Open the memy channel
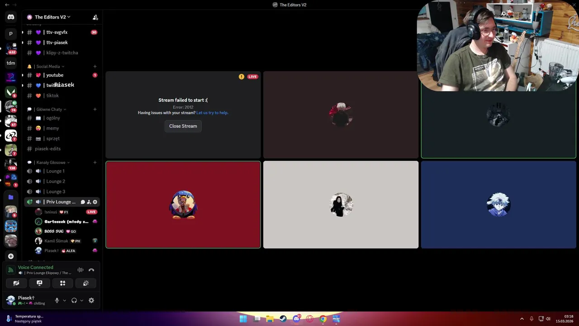This screenshot has height=326, width=579. tap(62, 128)
